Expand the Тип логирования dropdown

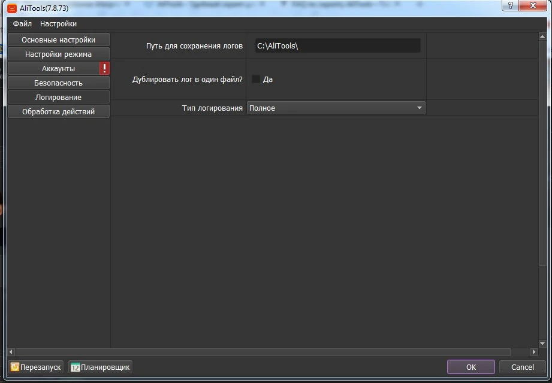336,108
